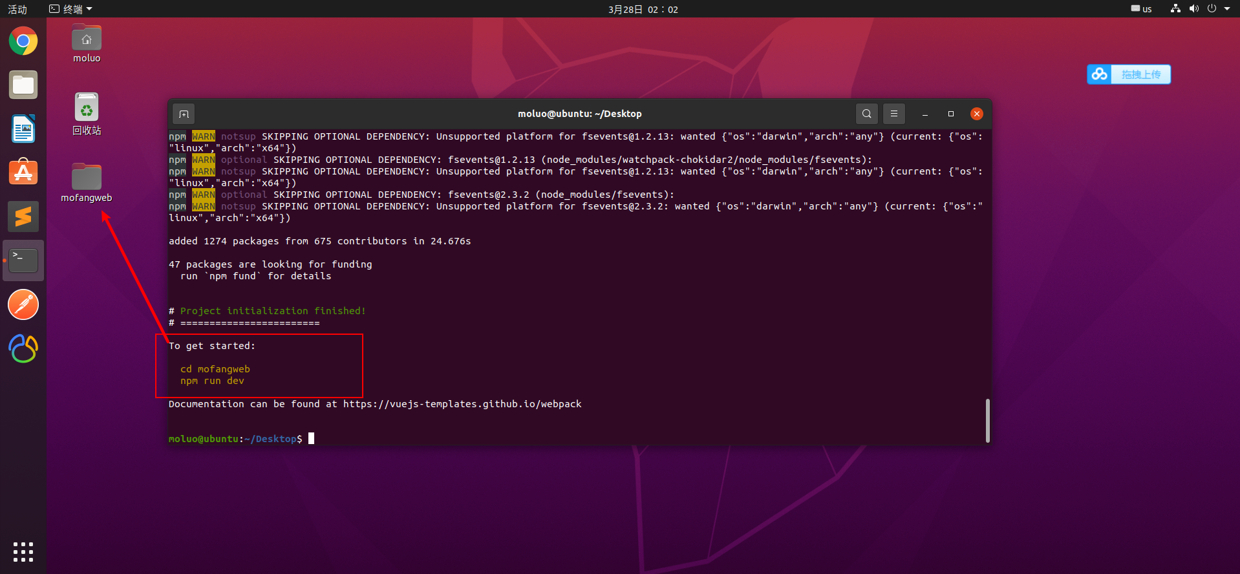Minimize the terminal window

tap(925, 114)
